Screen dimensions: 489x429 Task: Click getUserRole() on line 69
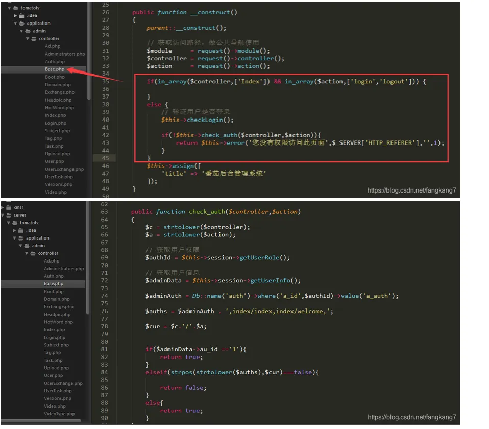click(x=264, y=258)
